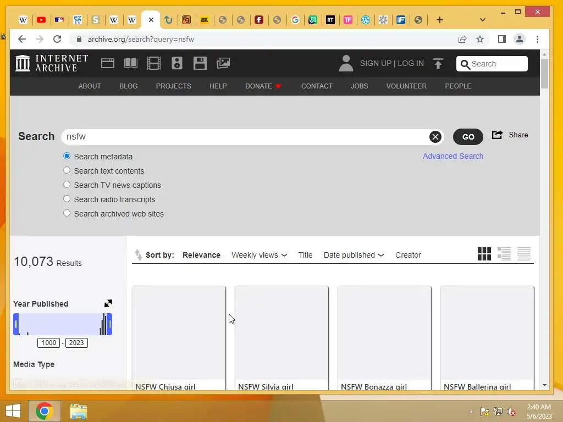The height and width of the screenshot is (422, 563).
Task: Open the Images icon in header
Action: click(223, 64)
